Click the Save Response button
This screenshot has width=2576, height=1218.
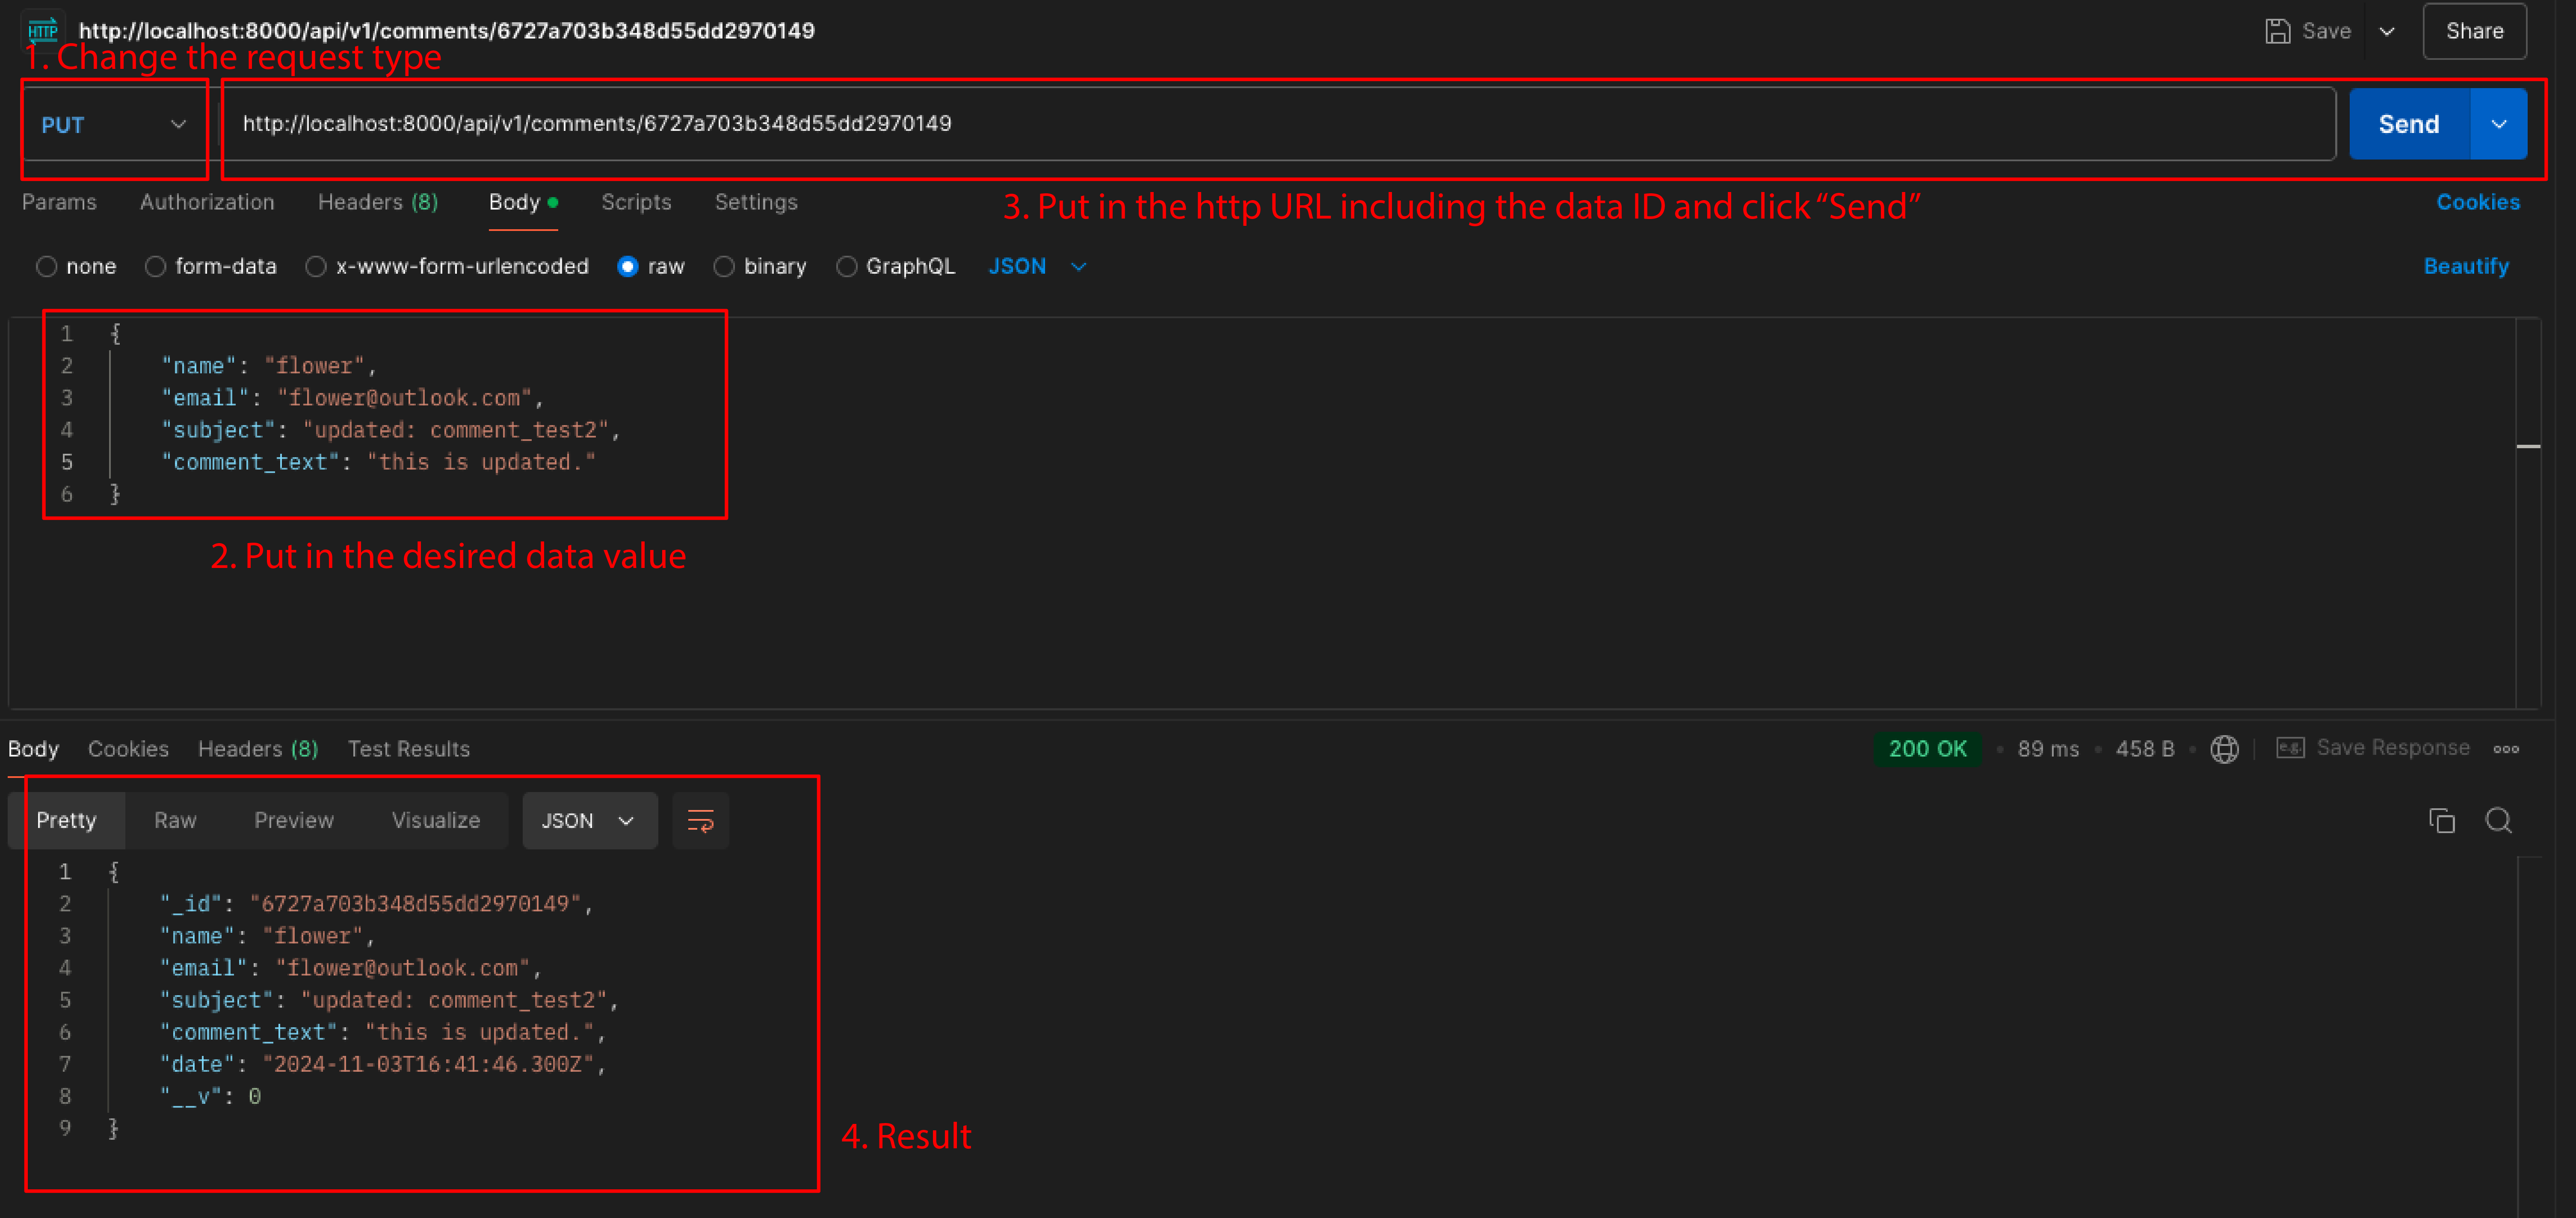2393,748
